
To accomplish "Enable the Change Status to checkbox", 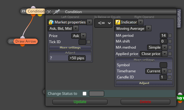I will point(84,94).
